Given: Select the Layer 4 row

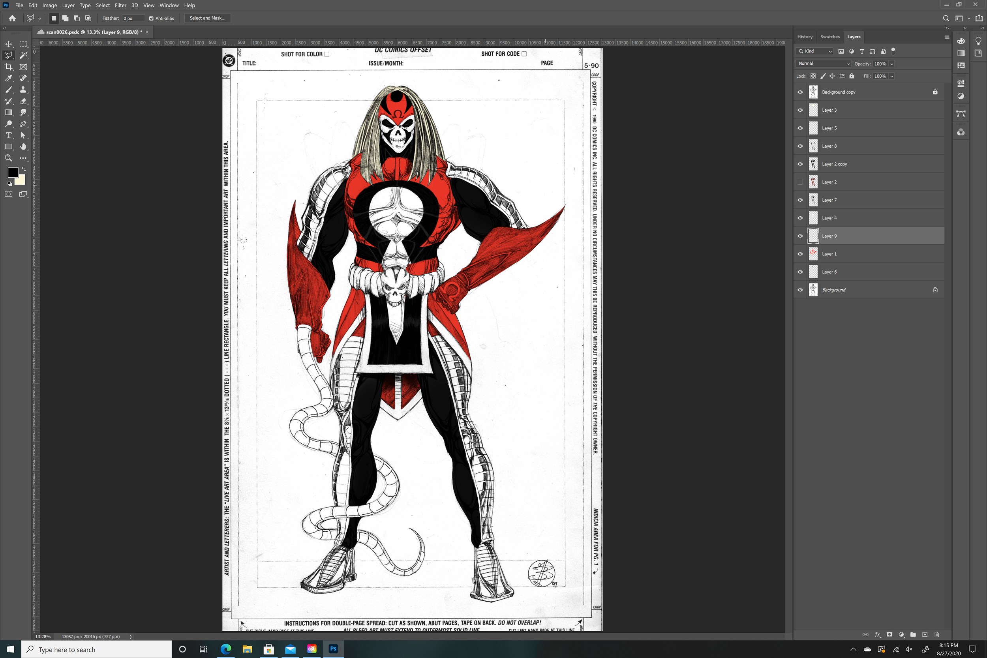Looking at the screenshot, I should [869, 218].
